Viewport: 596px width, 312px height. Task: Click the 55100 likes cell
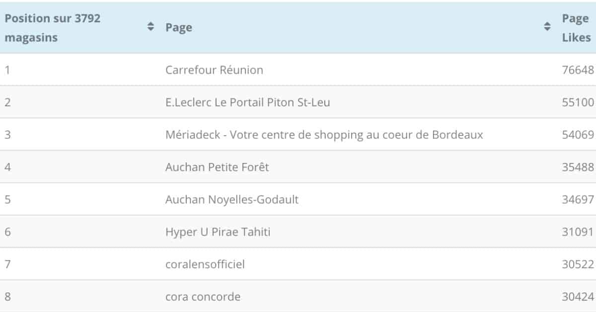coord(578,102)
